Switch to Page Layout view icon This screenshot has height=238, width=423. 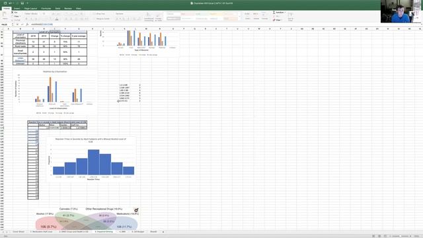(379, 236)
